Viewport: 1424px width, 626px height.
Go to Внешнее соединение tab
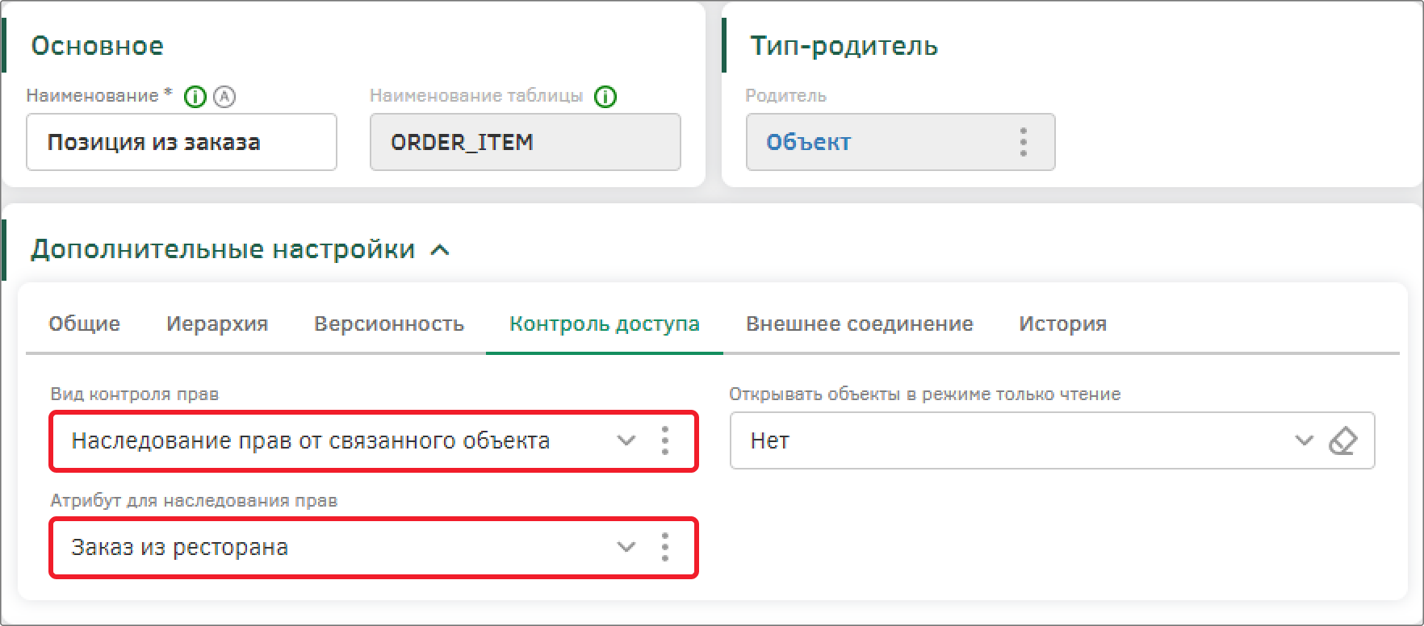(x=860, y=324)
